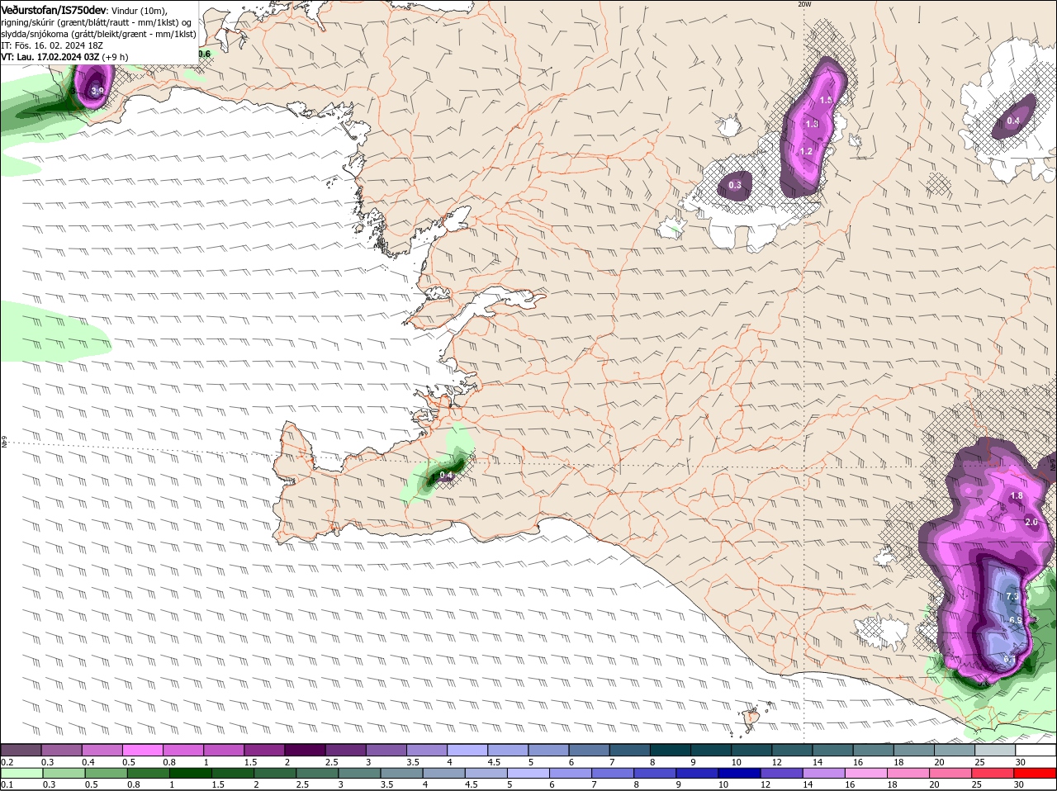Image resolution: width=1057 pixels, height=791 pixels.
Task: Click the rigning/skúrir legend description line
Action: (96, 22)
